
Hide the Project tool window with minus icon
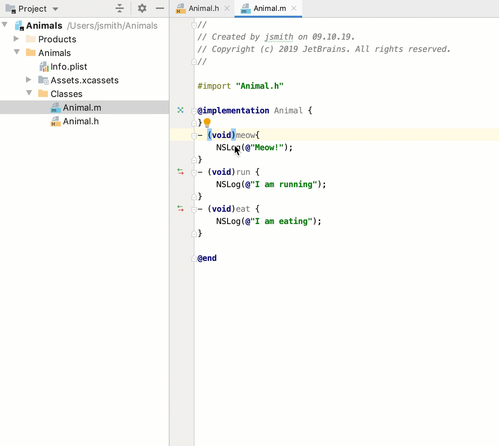[160, 8]
